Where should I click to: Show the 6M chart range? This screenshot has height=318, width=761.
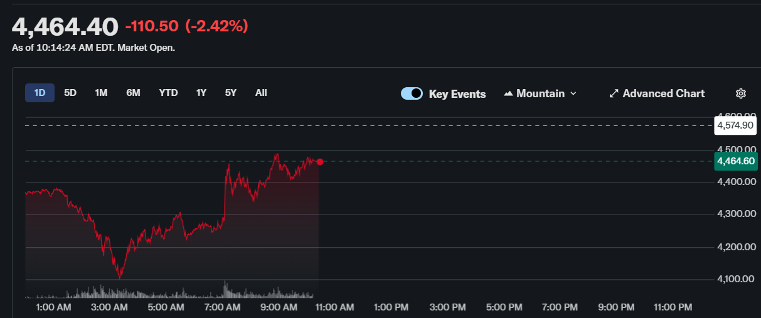pyautogui.click(x=133, y=93)
